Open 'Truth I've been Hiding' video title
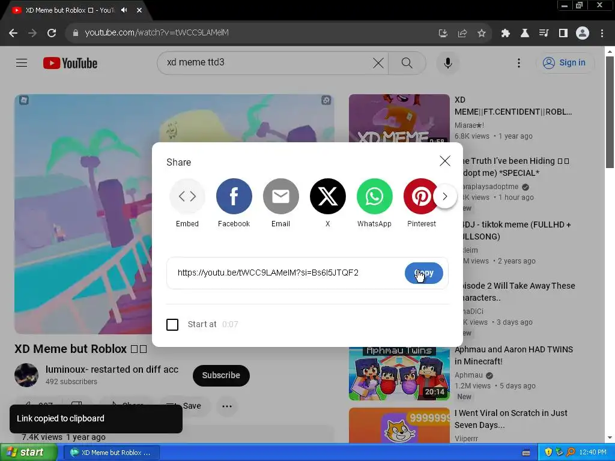 click(516, 167)
